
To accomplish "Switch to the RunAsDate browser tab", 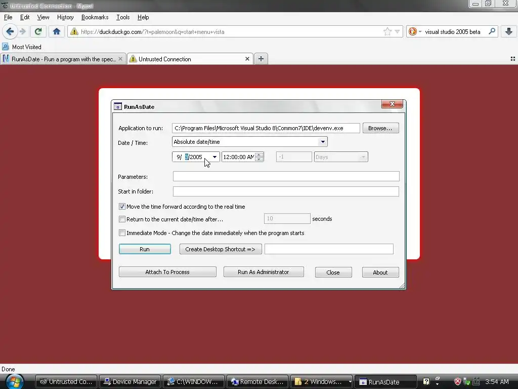I will coord(63,59).
